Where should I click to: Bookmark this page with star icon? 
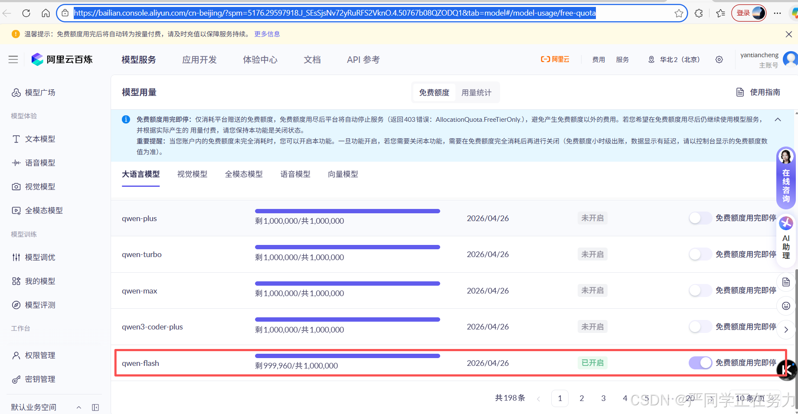[679, 13]
